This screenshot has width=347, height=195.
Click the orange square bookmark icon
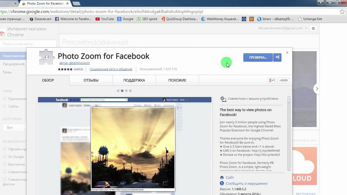252,19
